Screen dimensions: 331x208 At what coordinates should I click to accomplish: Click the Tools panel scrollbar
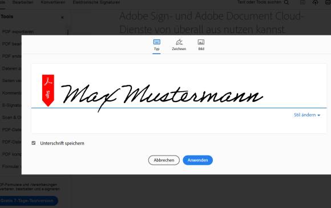[68, 32]
